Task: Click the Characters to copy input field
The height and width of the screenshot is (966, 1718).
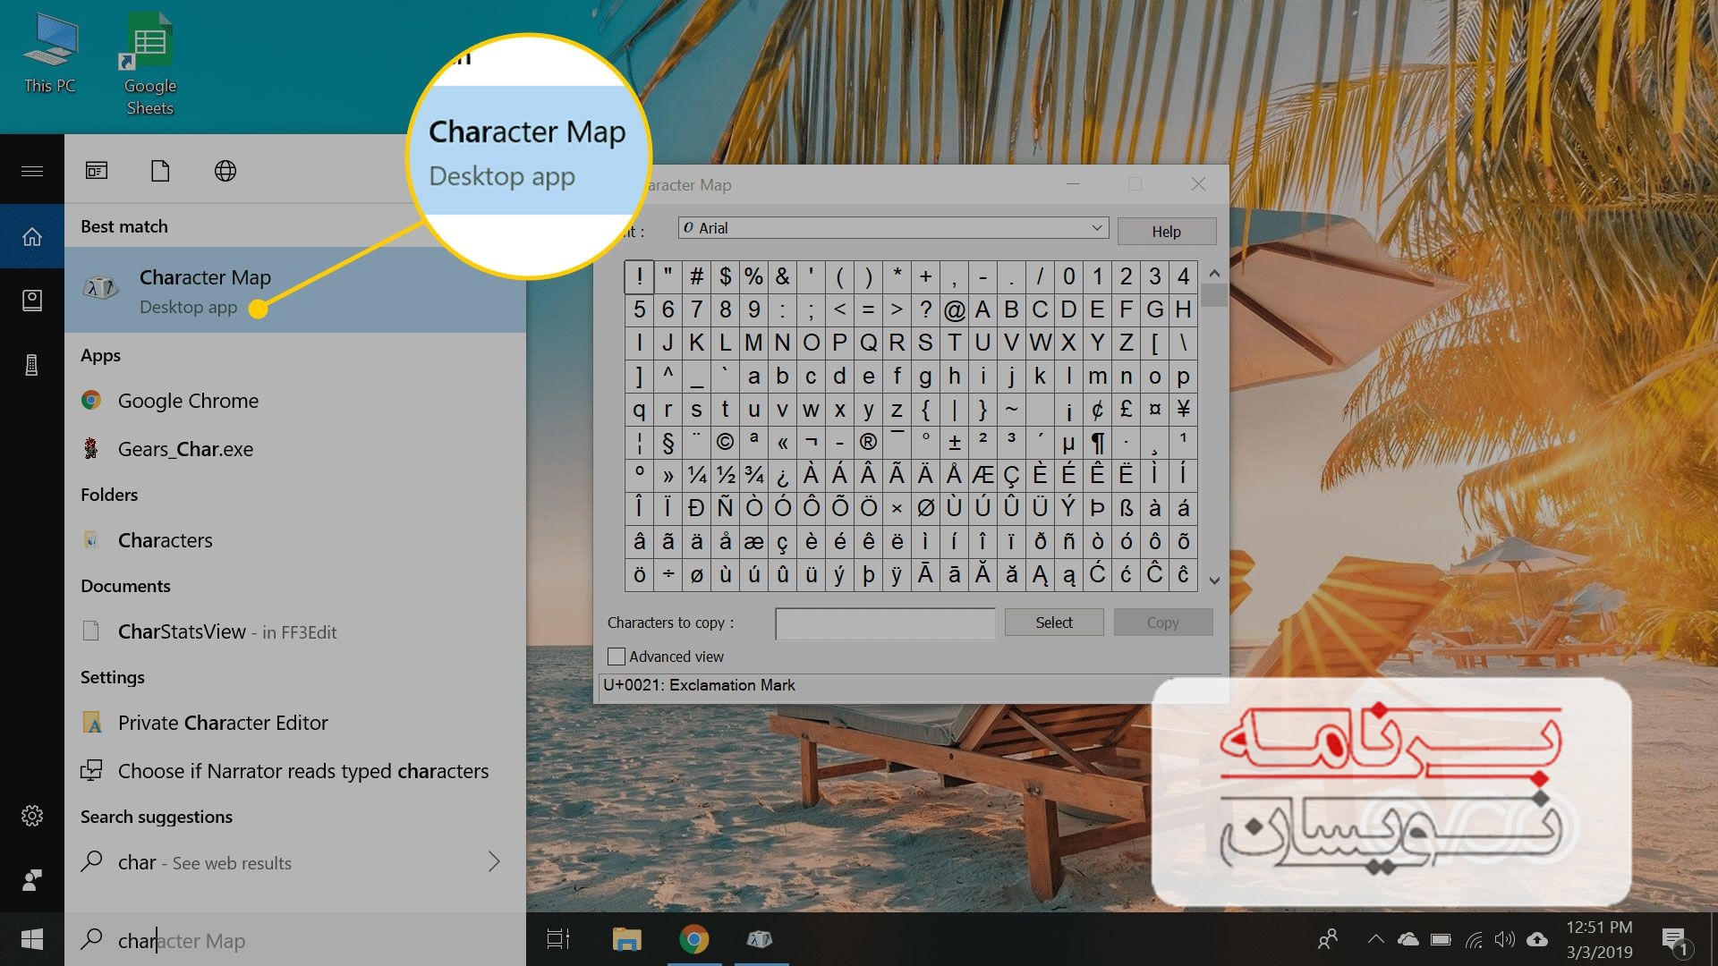Action: point(884,622)
